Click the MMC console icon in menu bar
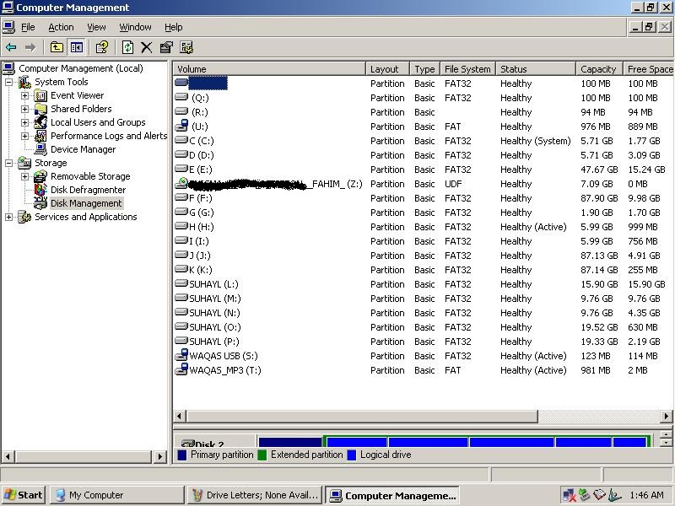The width and height of the screenshot is (675, 506). tap(8, 27)
